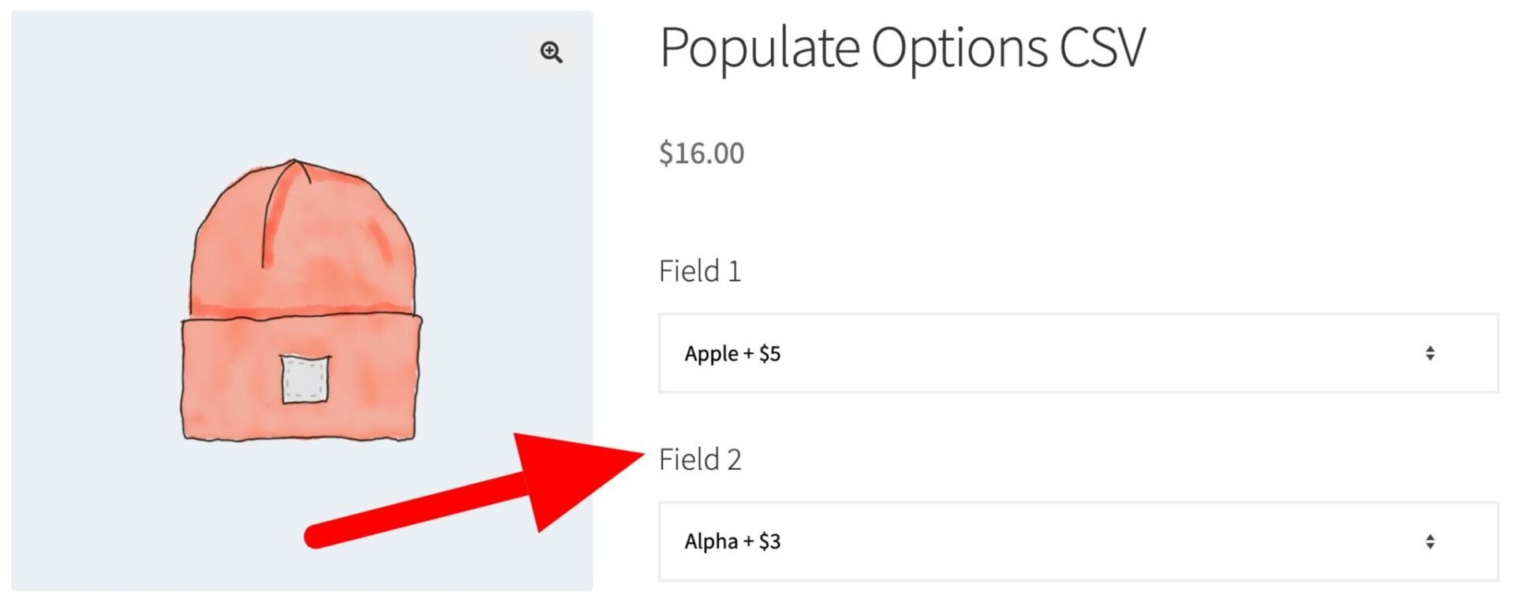Click the magnifier zoom icon on product image
The height and width of the screenshot is (610, 1515).
(x=551, y=53)
